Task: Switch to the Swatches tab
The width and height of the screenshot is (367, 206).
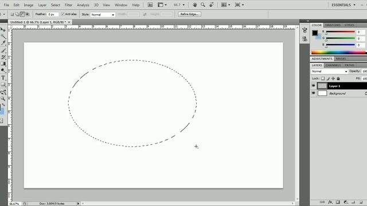Action: coord(333,25)
